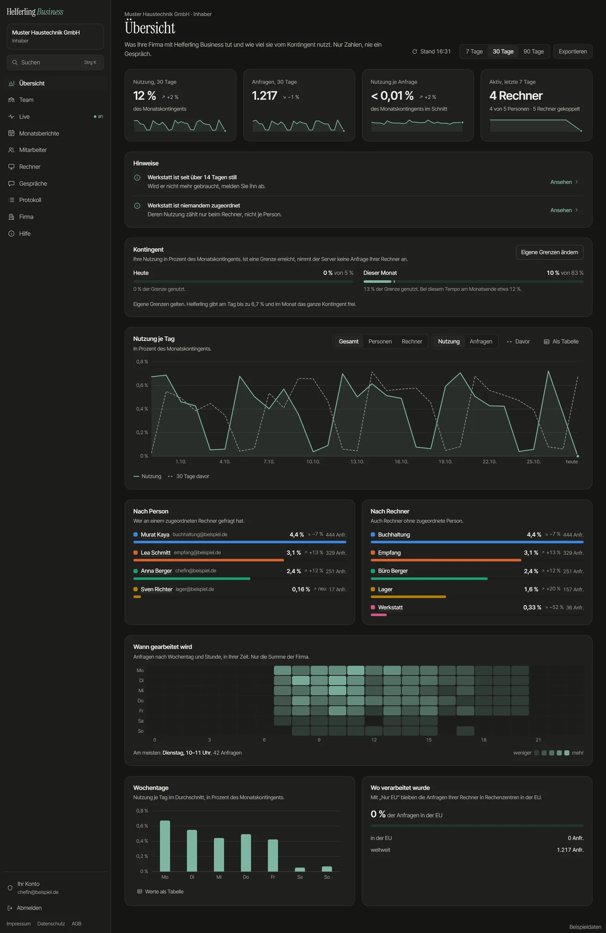Open the Impressum footer link

pyautogui.click(x=18, y=924)
